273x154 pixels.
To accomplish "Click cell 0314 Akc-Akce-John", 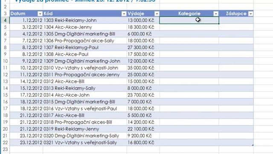I will [85, 95].
